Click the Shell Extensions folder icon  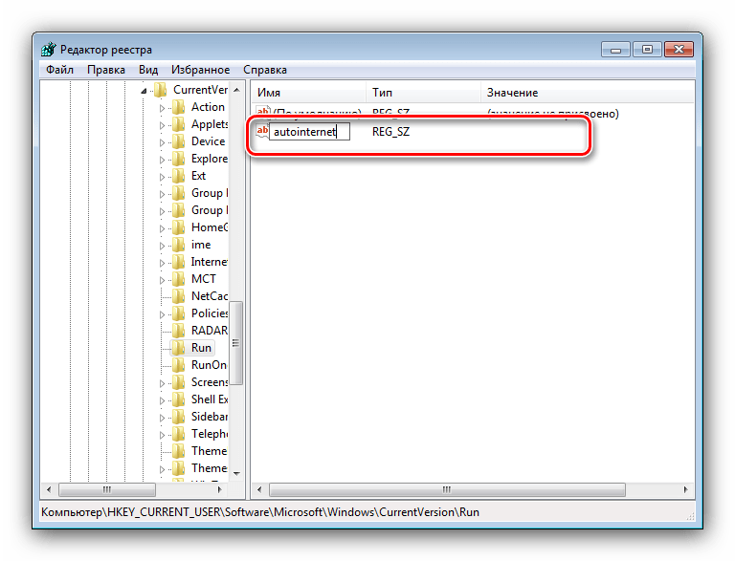tap(178, 399)
